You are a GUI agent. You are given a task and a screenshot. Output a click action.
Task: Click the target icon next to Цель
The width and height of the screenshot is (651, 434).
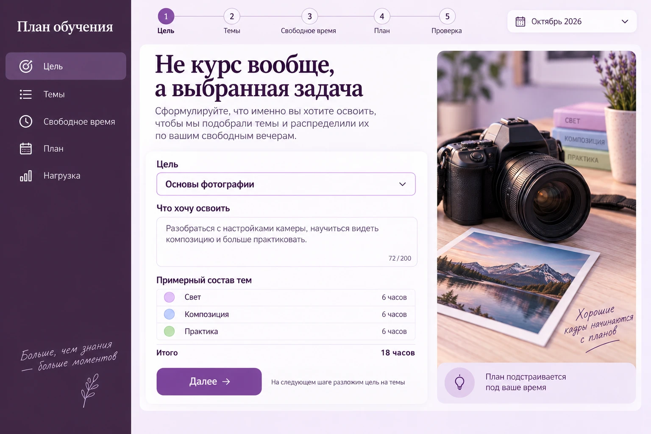(26, 66)
